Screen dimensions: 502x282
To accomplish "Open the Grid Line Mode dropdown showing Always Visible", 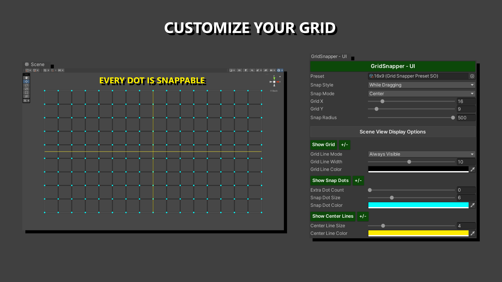I will tap(421, 154).
